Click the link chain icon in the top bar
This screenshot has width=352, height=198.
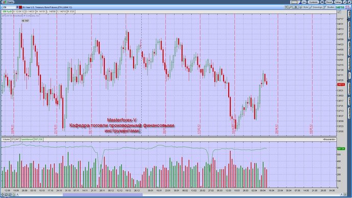point(322,2)
